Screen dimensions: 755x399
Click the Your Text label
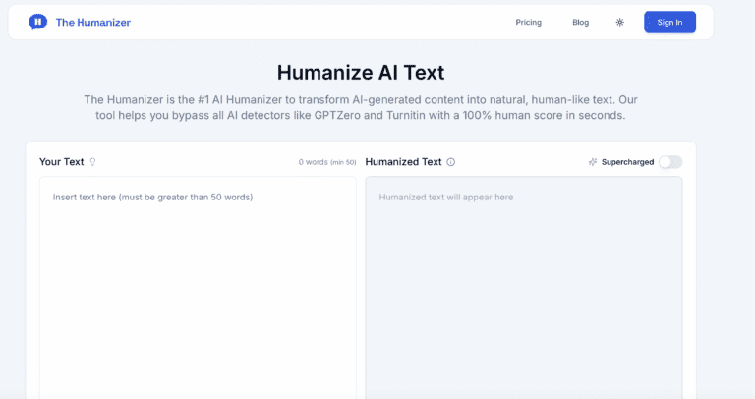(x=62, y=162)
